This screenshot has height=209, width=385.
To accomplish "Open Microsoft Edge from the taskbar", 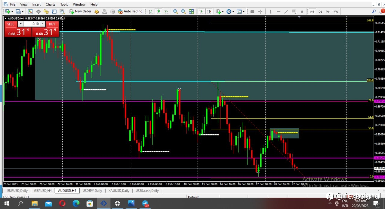I will tap(76, 204).
